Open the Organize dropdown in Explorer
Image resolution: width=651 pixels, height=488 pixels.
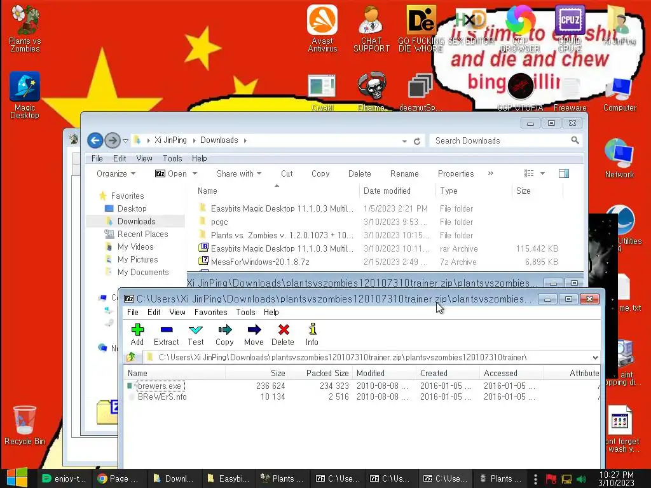tap(116, 174)
